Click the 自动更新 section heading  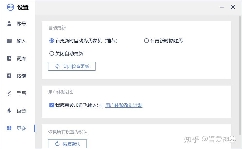pyautogui.click(x=57, y=28)
